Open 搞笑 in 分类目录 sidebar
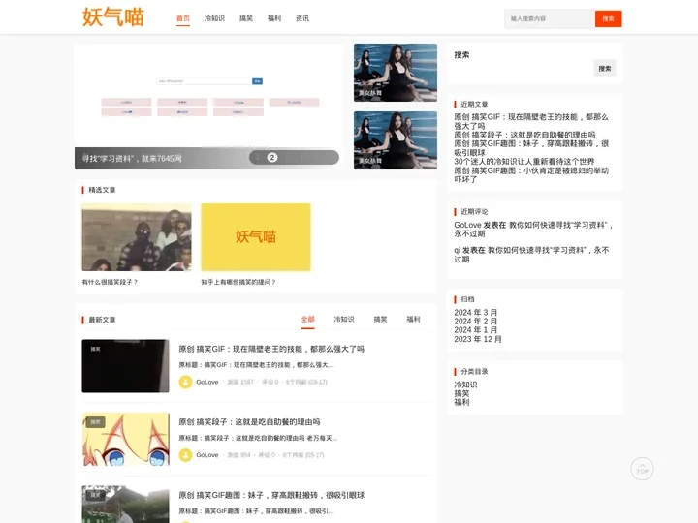This screenshot has height=523, width=698. [461, 393]
